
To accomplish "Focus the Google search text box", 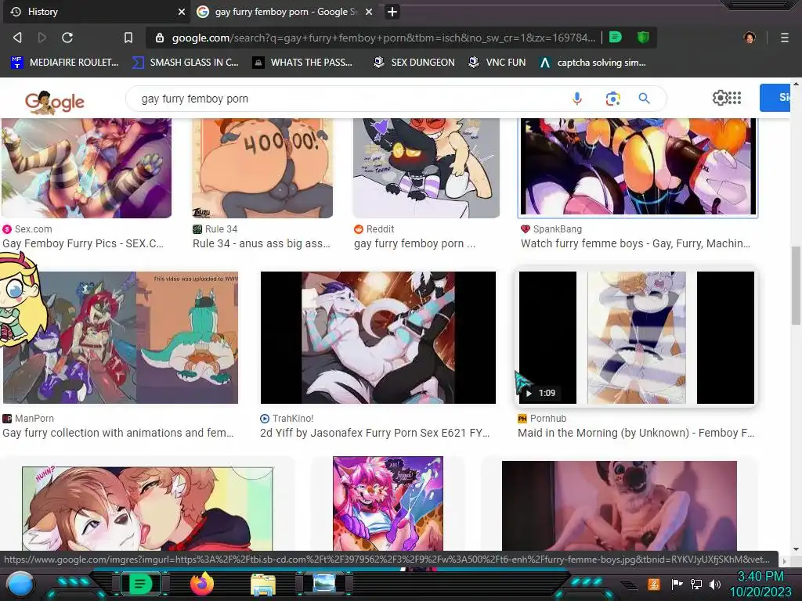I will [348, 99].
